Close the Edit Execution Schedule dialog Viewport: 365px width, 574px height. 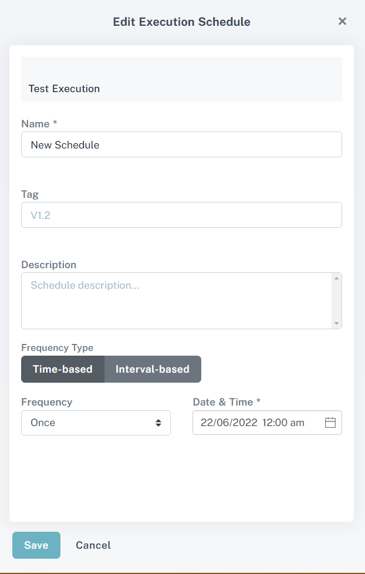pos(342,21)
